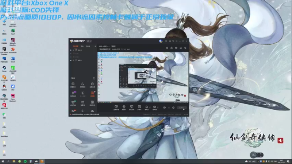Click the lock icon above the preview

click(x=172, y=48)
